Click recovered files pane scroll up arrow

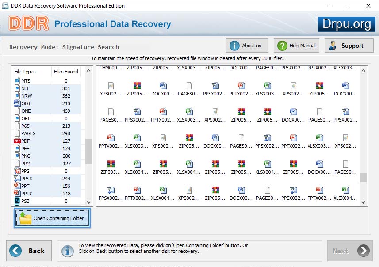(363, 71)
